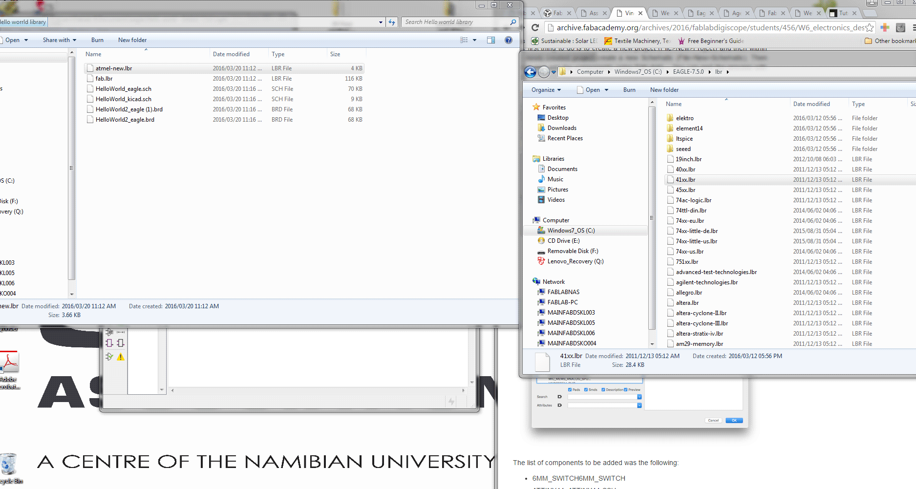Click the Forward arrow in lbr explorer
Screen dimensions: 916x489
544,72
